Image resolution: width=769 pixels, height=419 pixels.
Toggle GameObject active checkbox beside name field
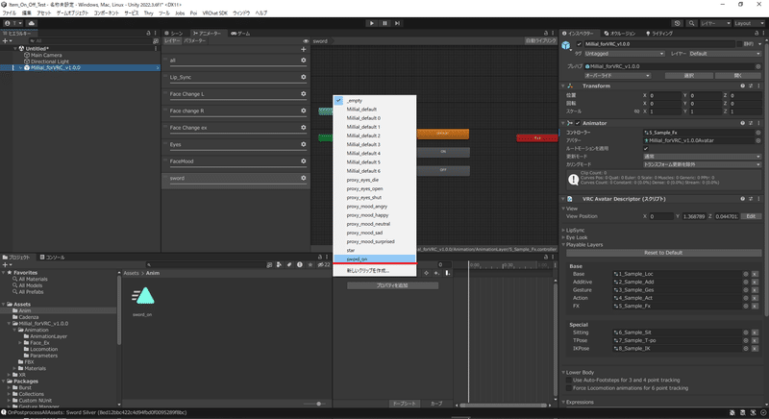pos(580,44)
